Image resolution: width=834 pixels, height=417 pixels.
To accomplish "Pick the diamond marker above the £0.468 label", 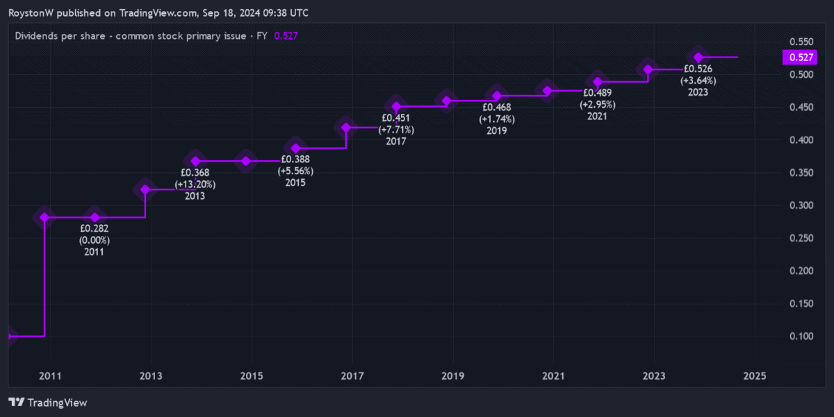I will tap(497, 96).
